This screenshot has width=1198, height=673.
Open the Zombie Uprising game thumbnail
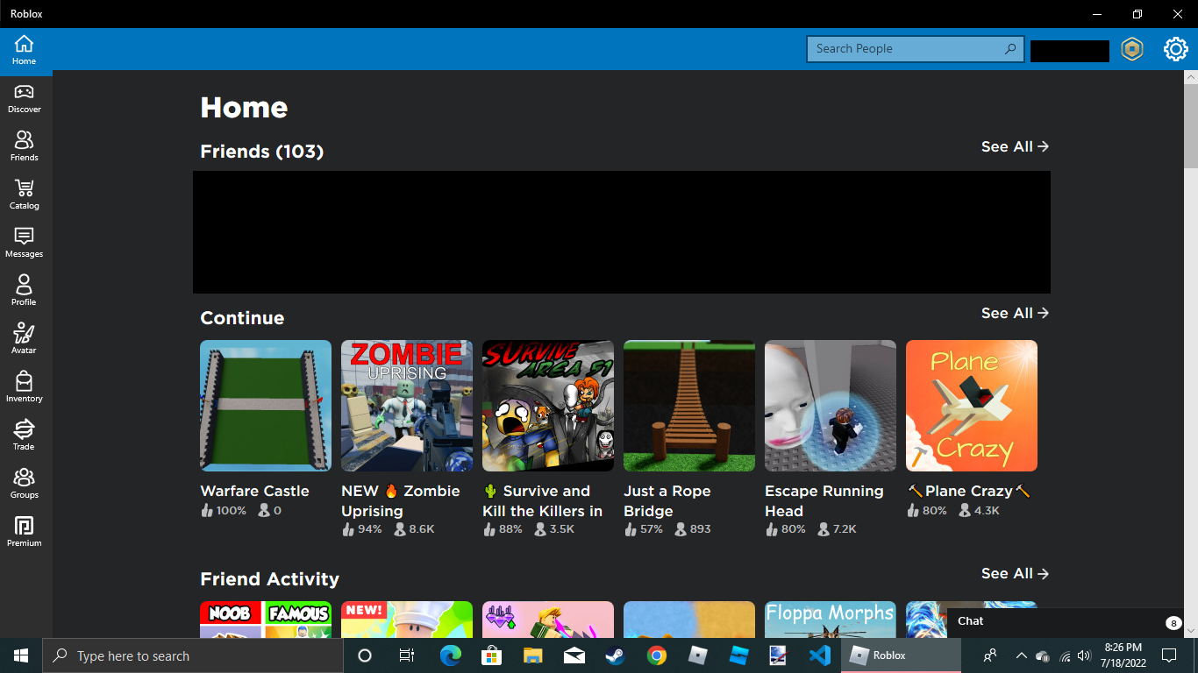click(407, 406)
